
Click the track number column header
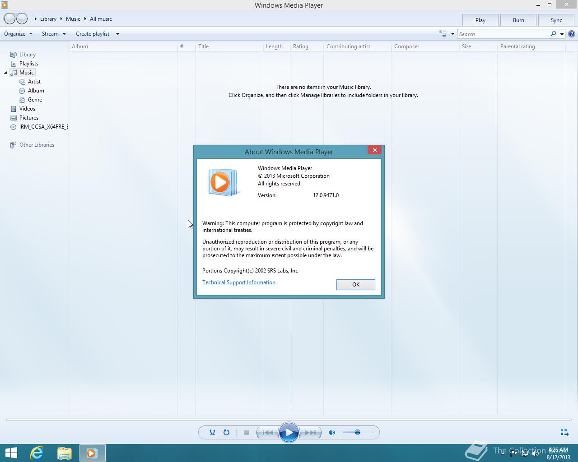(186, 46)
